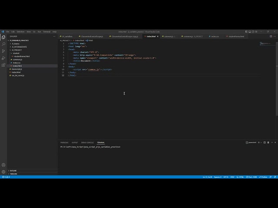
Task: Click the feedback icon in status bar
Action: 270,177
